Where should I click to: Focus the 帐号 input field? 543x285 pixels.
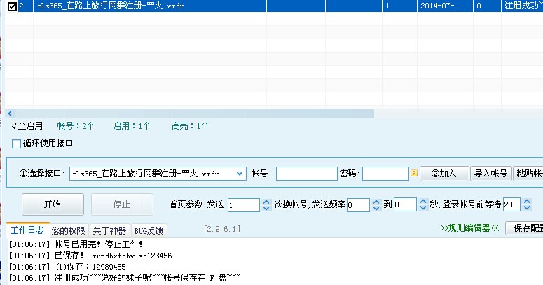(306, 174)
